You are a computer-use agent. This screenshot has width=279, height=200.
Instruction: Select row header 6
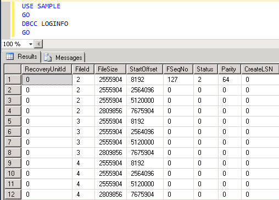[13, 132]
